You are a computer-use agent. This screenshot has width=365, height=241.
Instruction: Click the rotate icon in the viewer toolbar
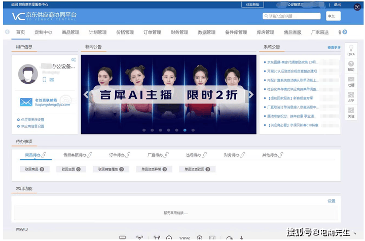[x=230, y=238]
